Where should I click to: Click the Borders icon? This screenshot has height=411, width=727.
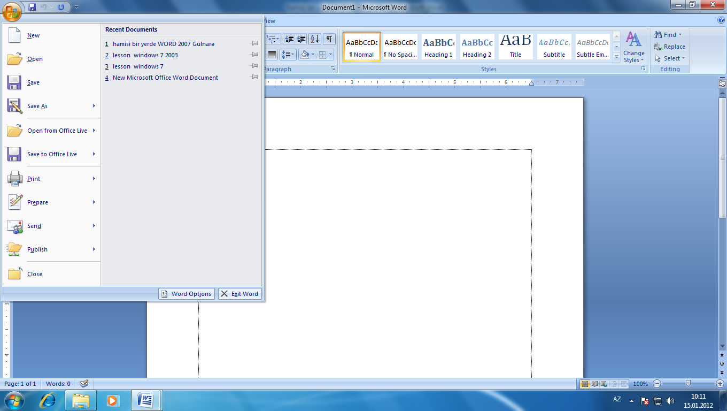(x=322, y=55)
